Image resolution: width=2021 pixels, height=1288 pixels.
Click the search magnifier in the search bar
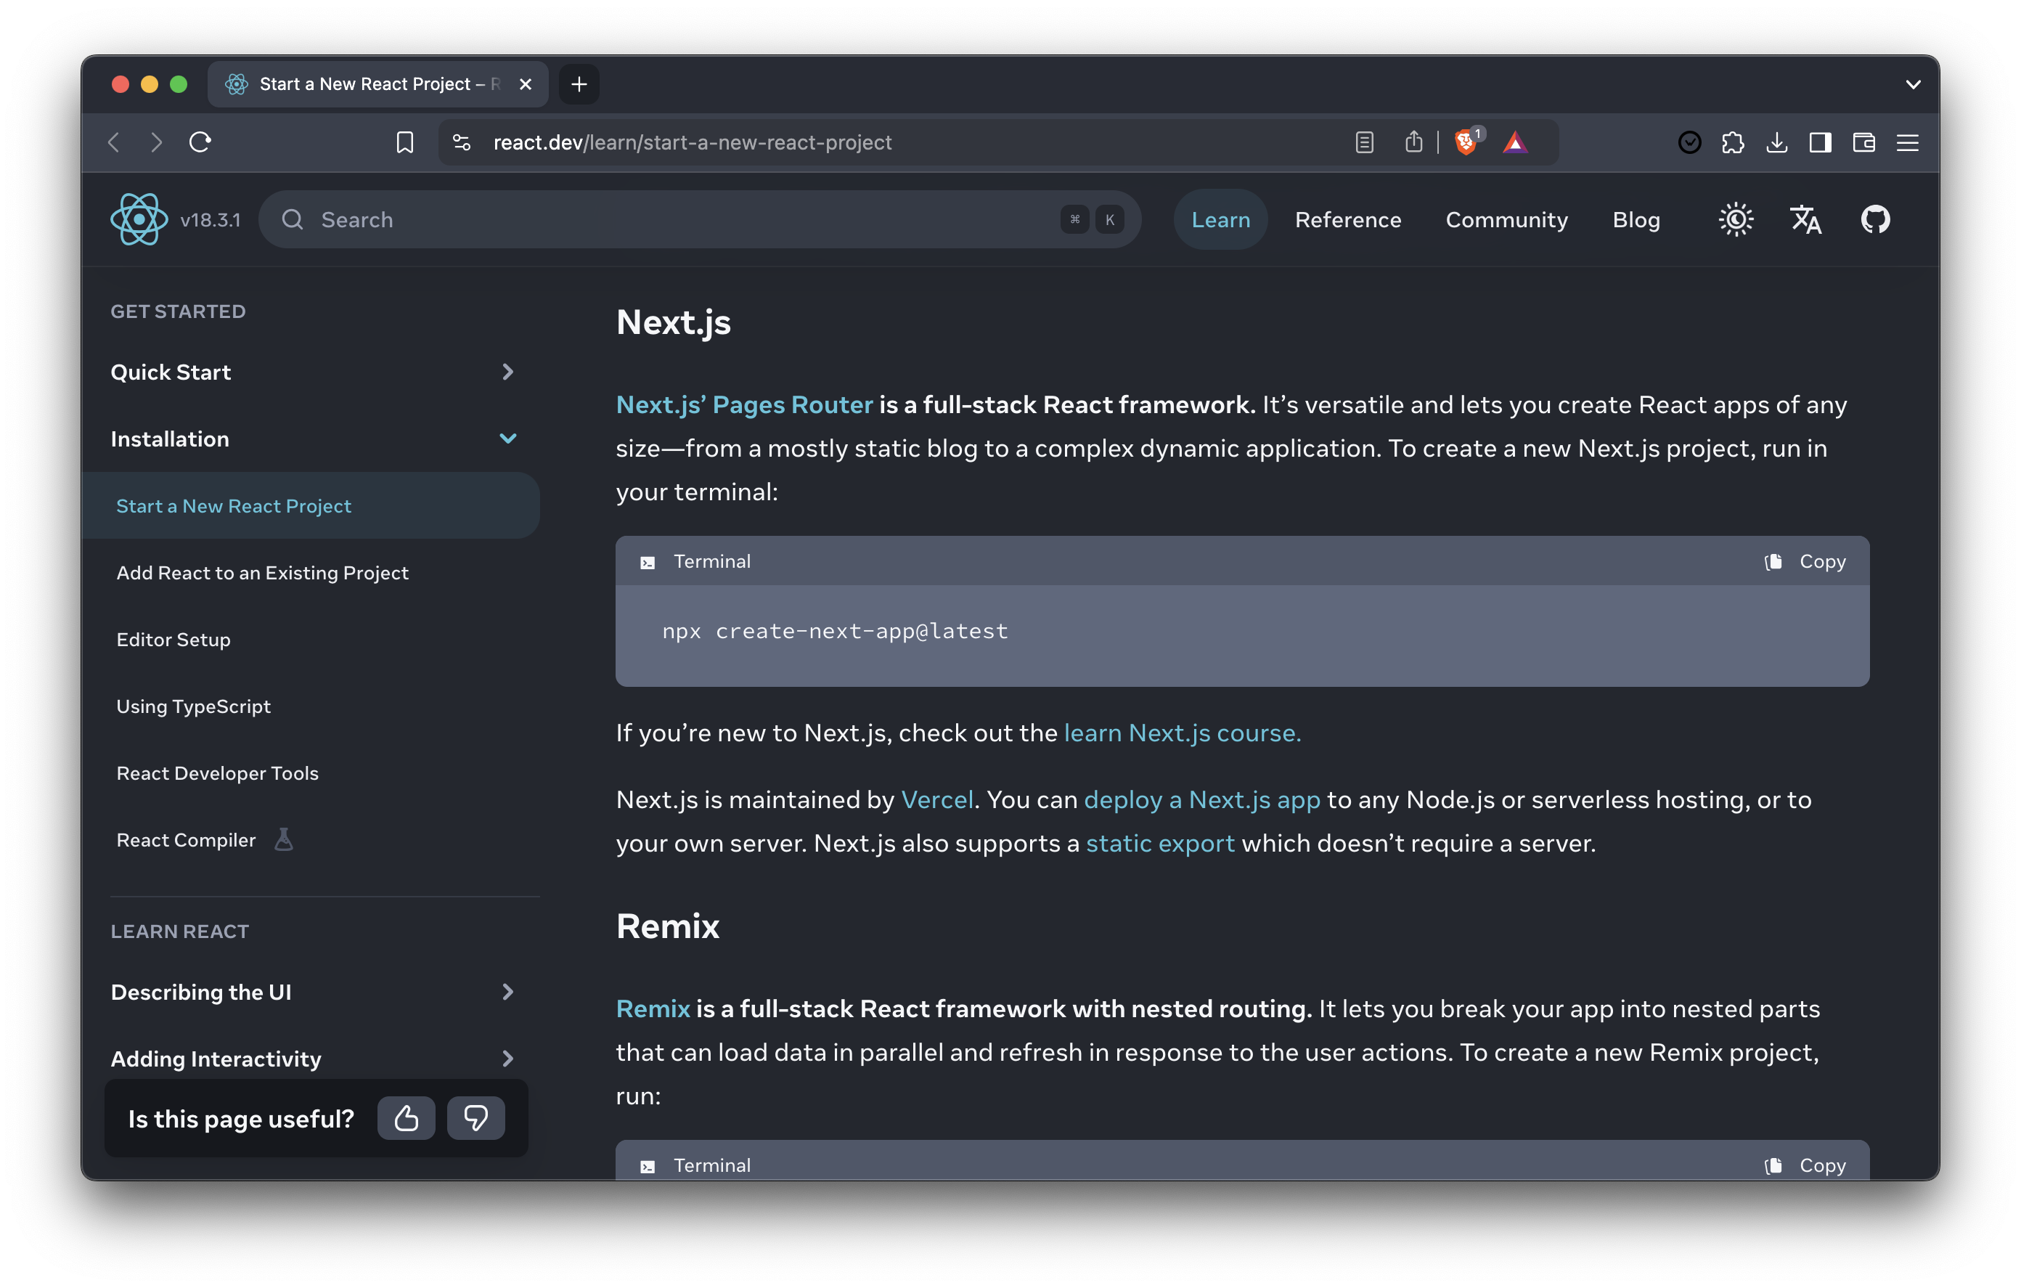tap(292, 219)
